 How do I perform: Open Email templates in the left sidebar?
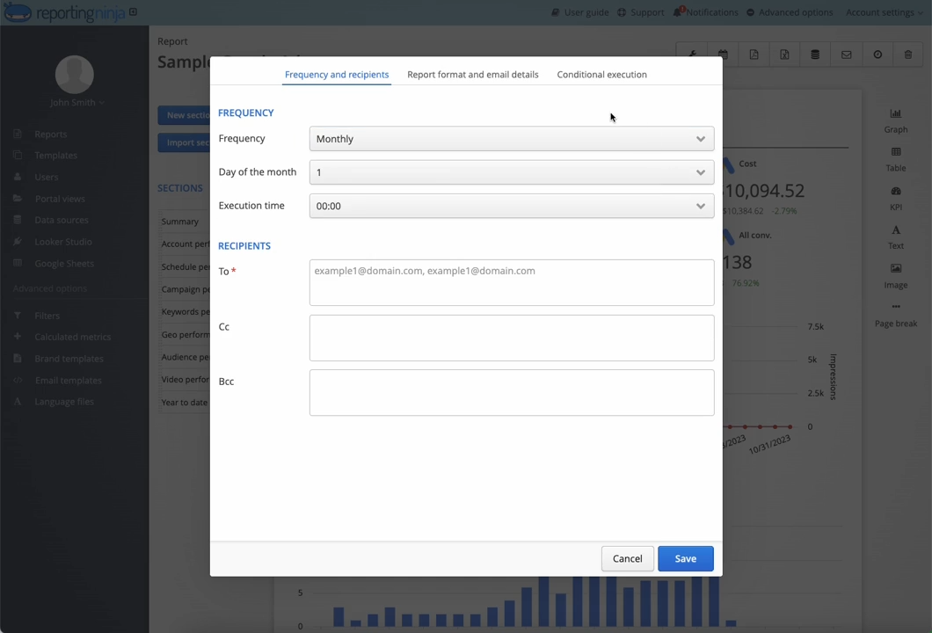69,381
